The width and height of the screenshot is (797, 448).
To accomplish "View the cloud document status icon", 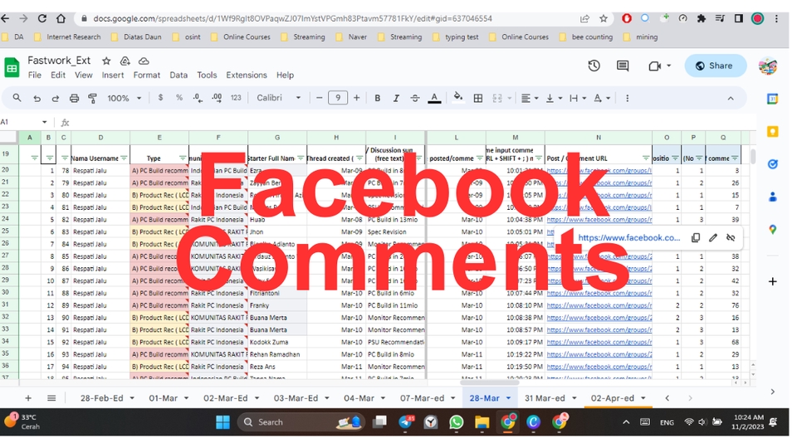I will (x=144, y=61).
